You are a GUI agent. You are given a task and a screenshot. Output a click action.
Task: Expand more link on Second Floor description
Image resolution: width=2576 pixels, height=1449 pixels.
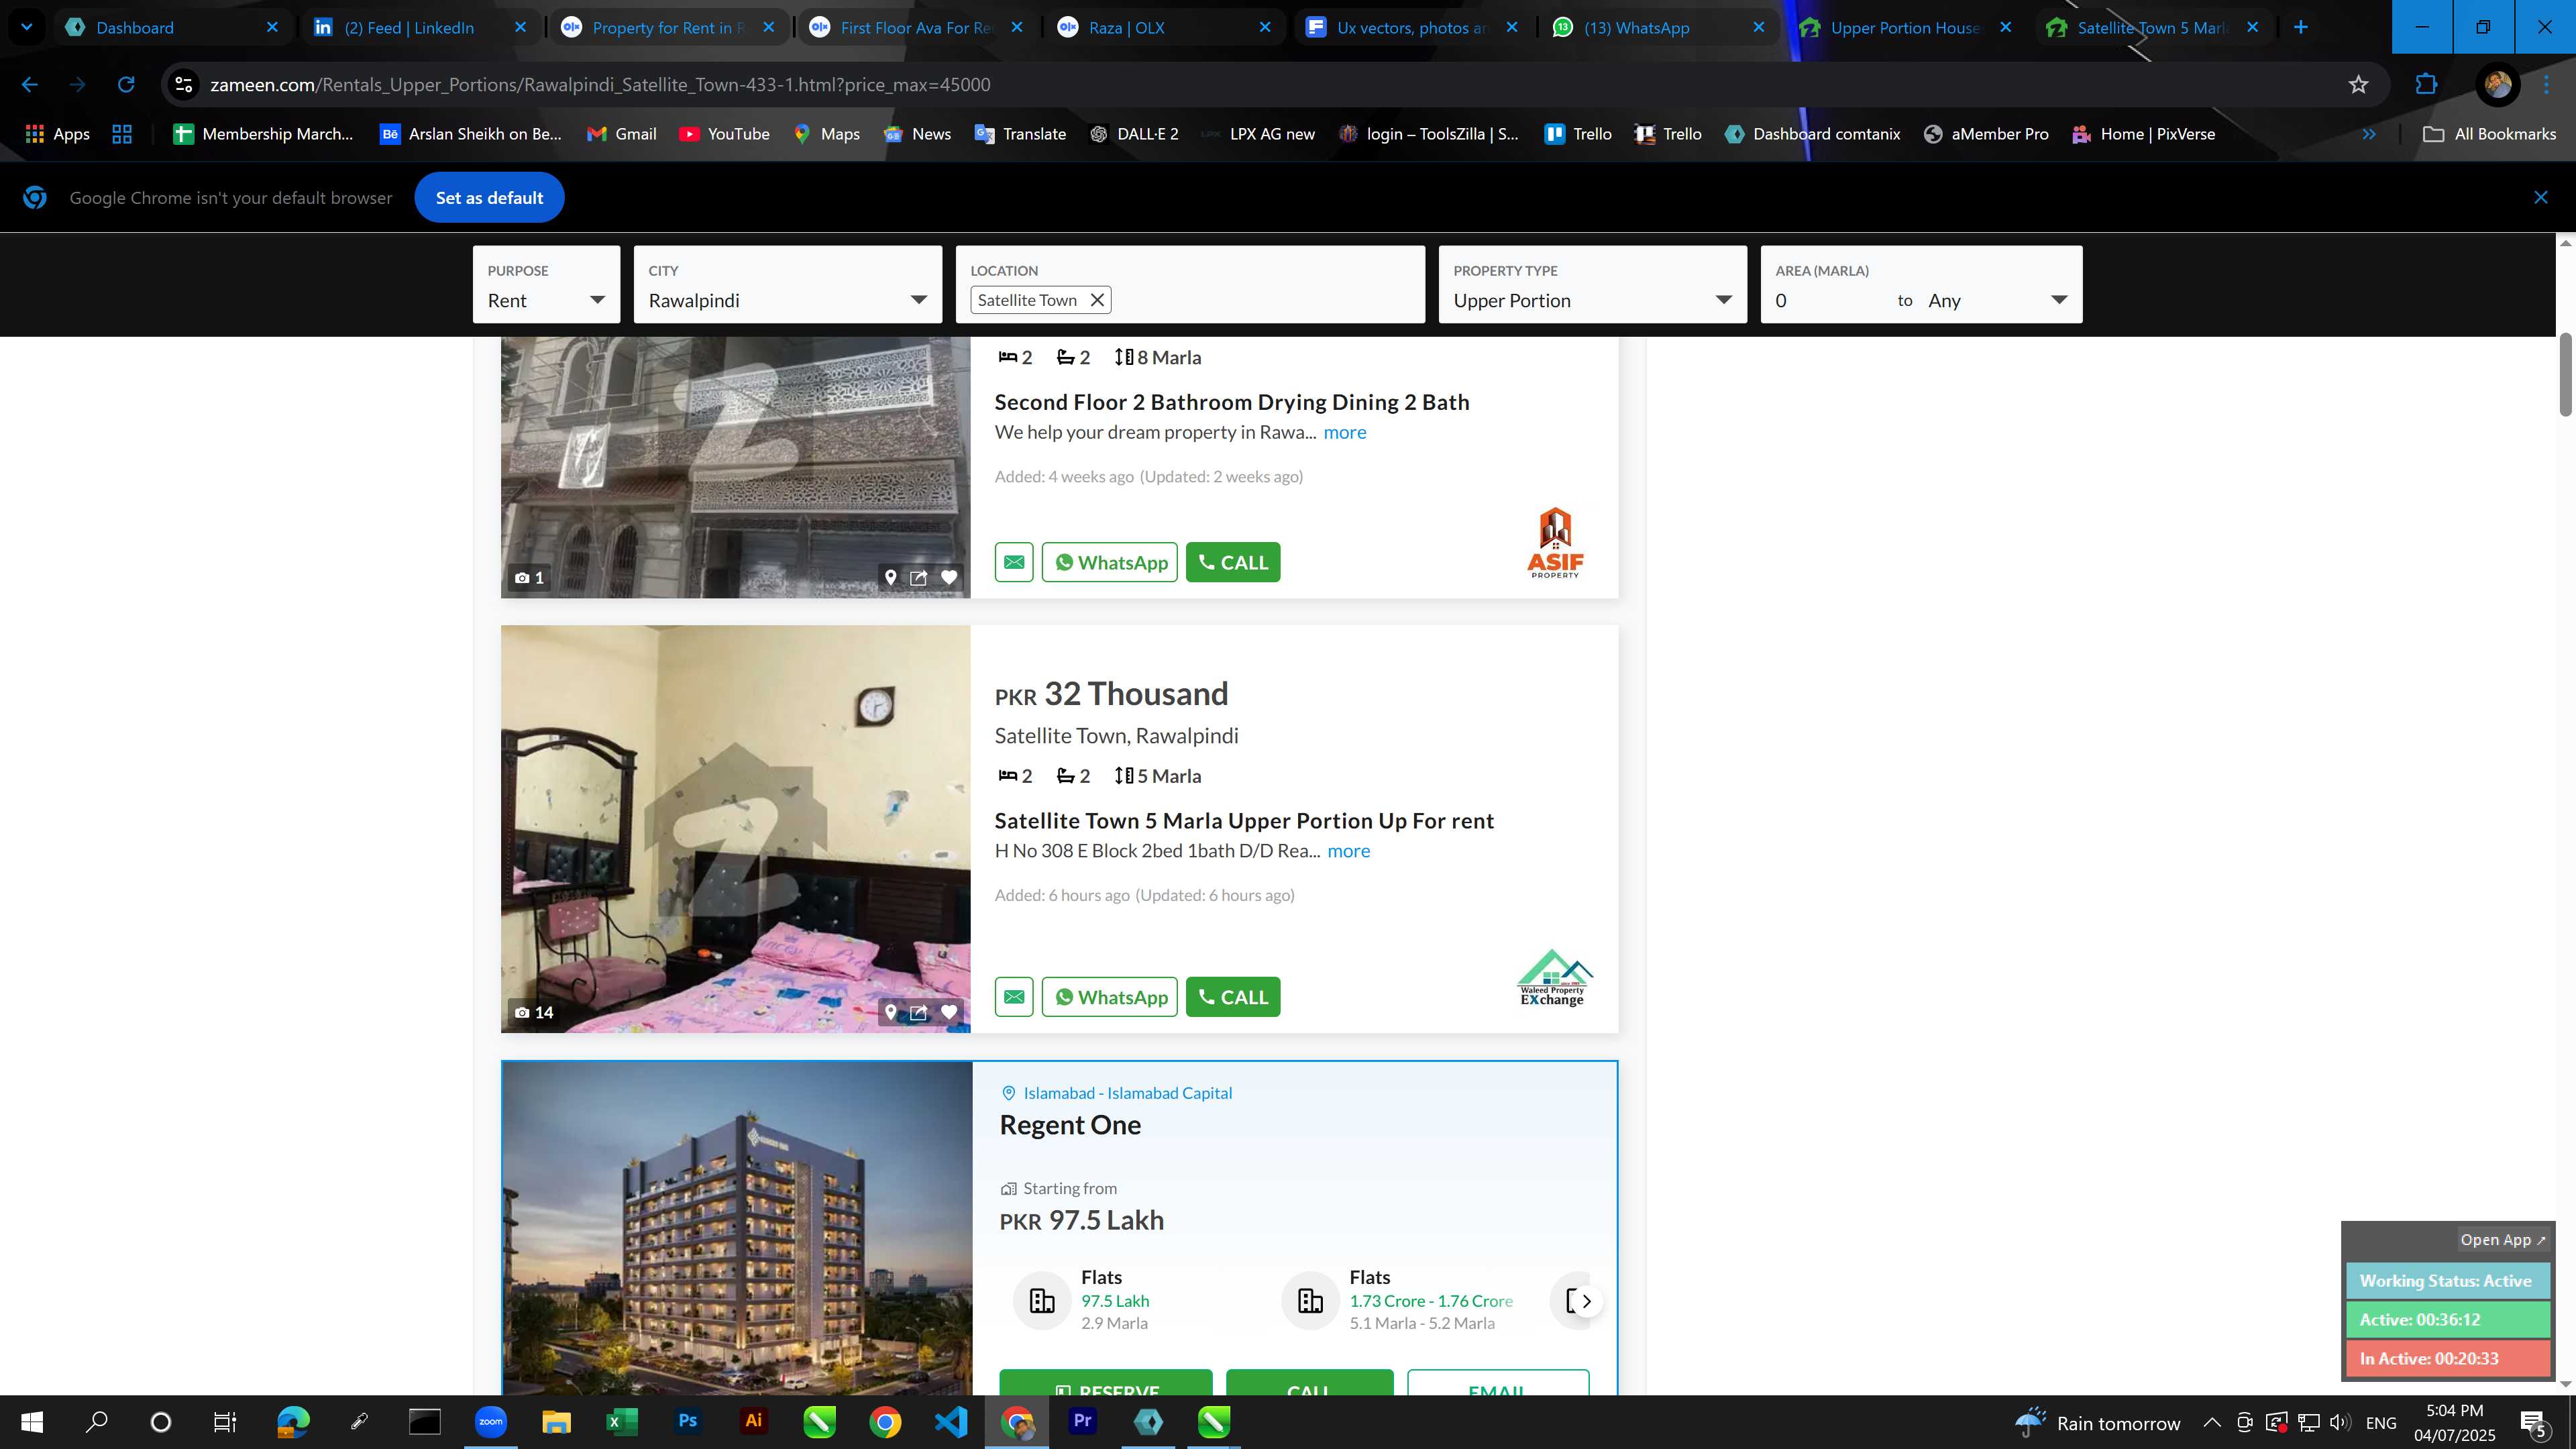coord(1345,432)
